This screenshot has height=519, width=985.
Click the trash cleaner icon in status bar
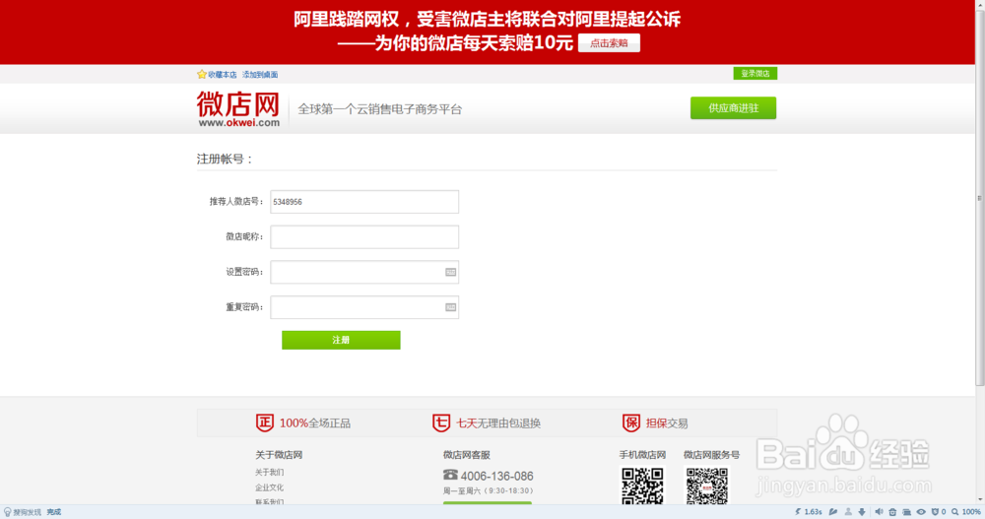(892, 512)
